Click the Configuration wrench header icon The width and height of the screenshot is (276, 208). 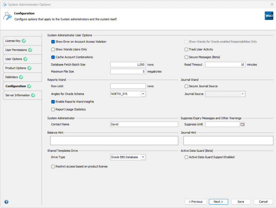coord(7,16)
